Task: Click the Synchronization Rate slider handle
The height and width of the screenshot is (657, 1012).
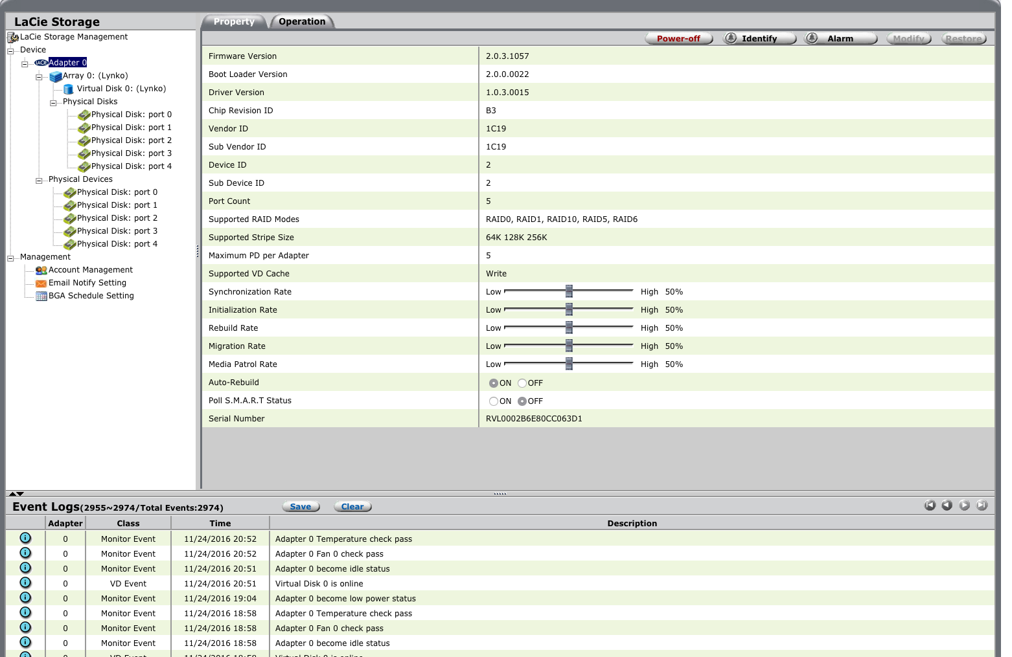Action: 569,291
